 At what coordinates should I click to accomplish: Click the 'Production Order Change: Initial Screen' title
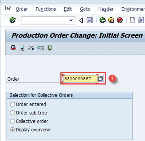[77, 35]
